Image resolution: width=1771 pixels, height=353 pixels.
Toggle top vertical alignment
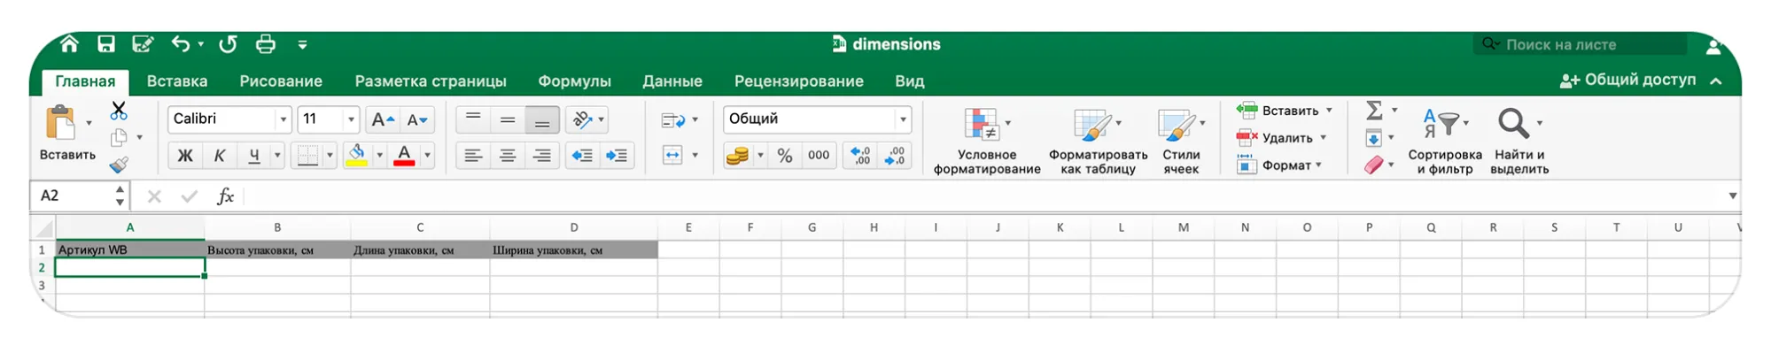tap(473, 119)
